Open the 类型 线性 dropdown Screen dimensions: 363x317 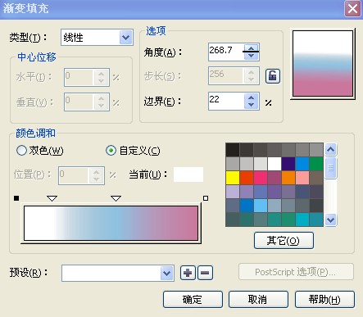[125, 38]
